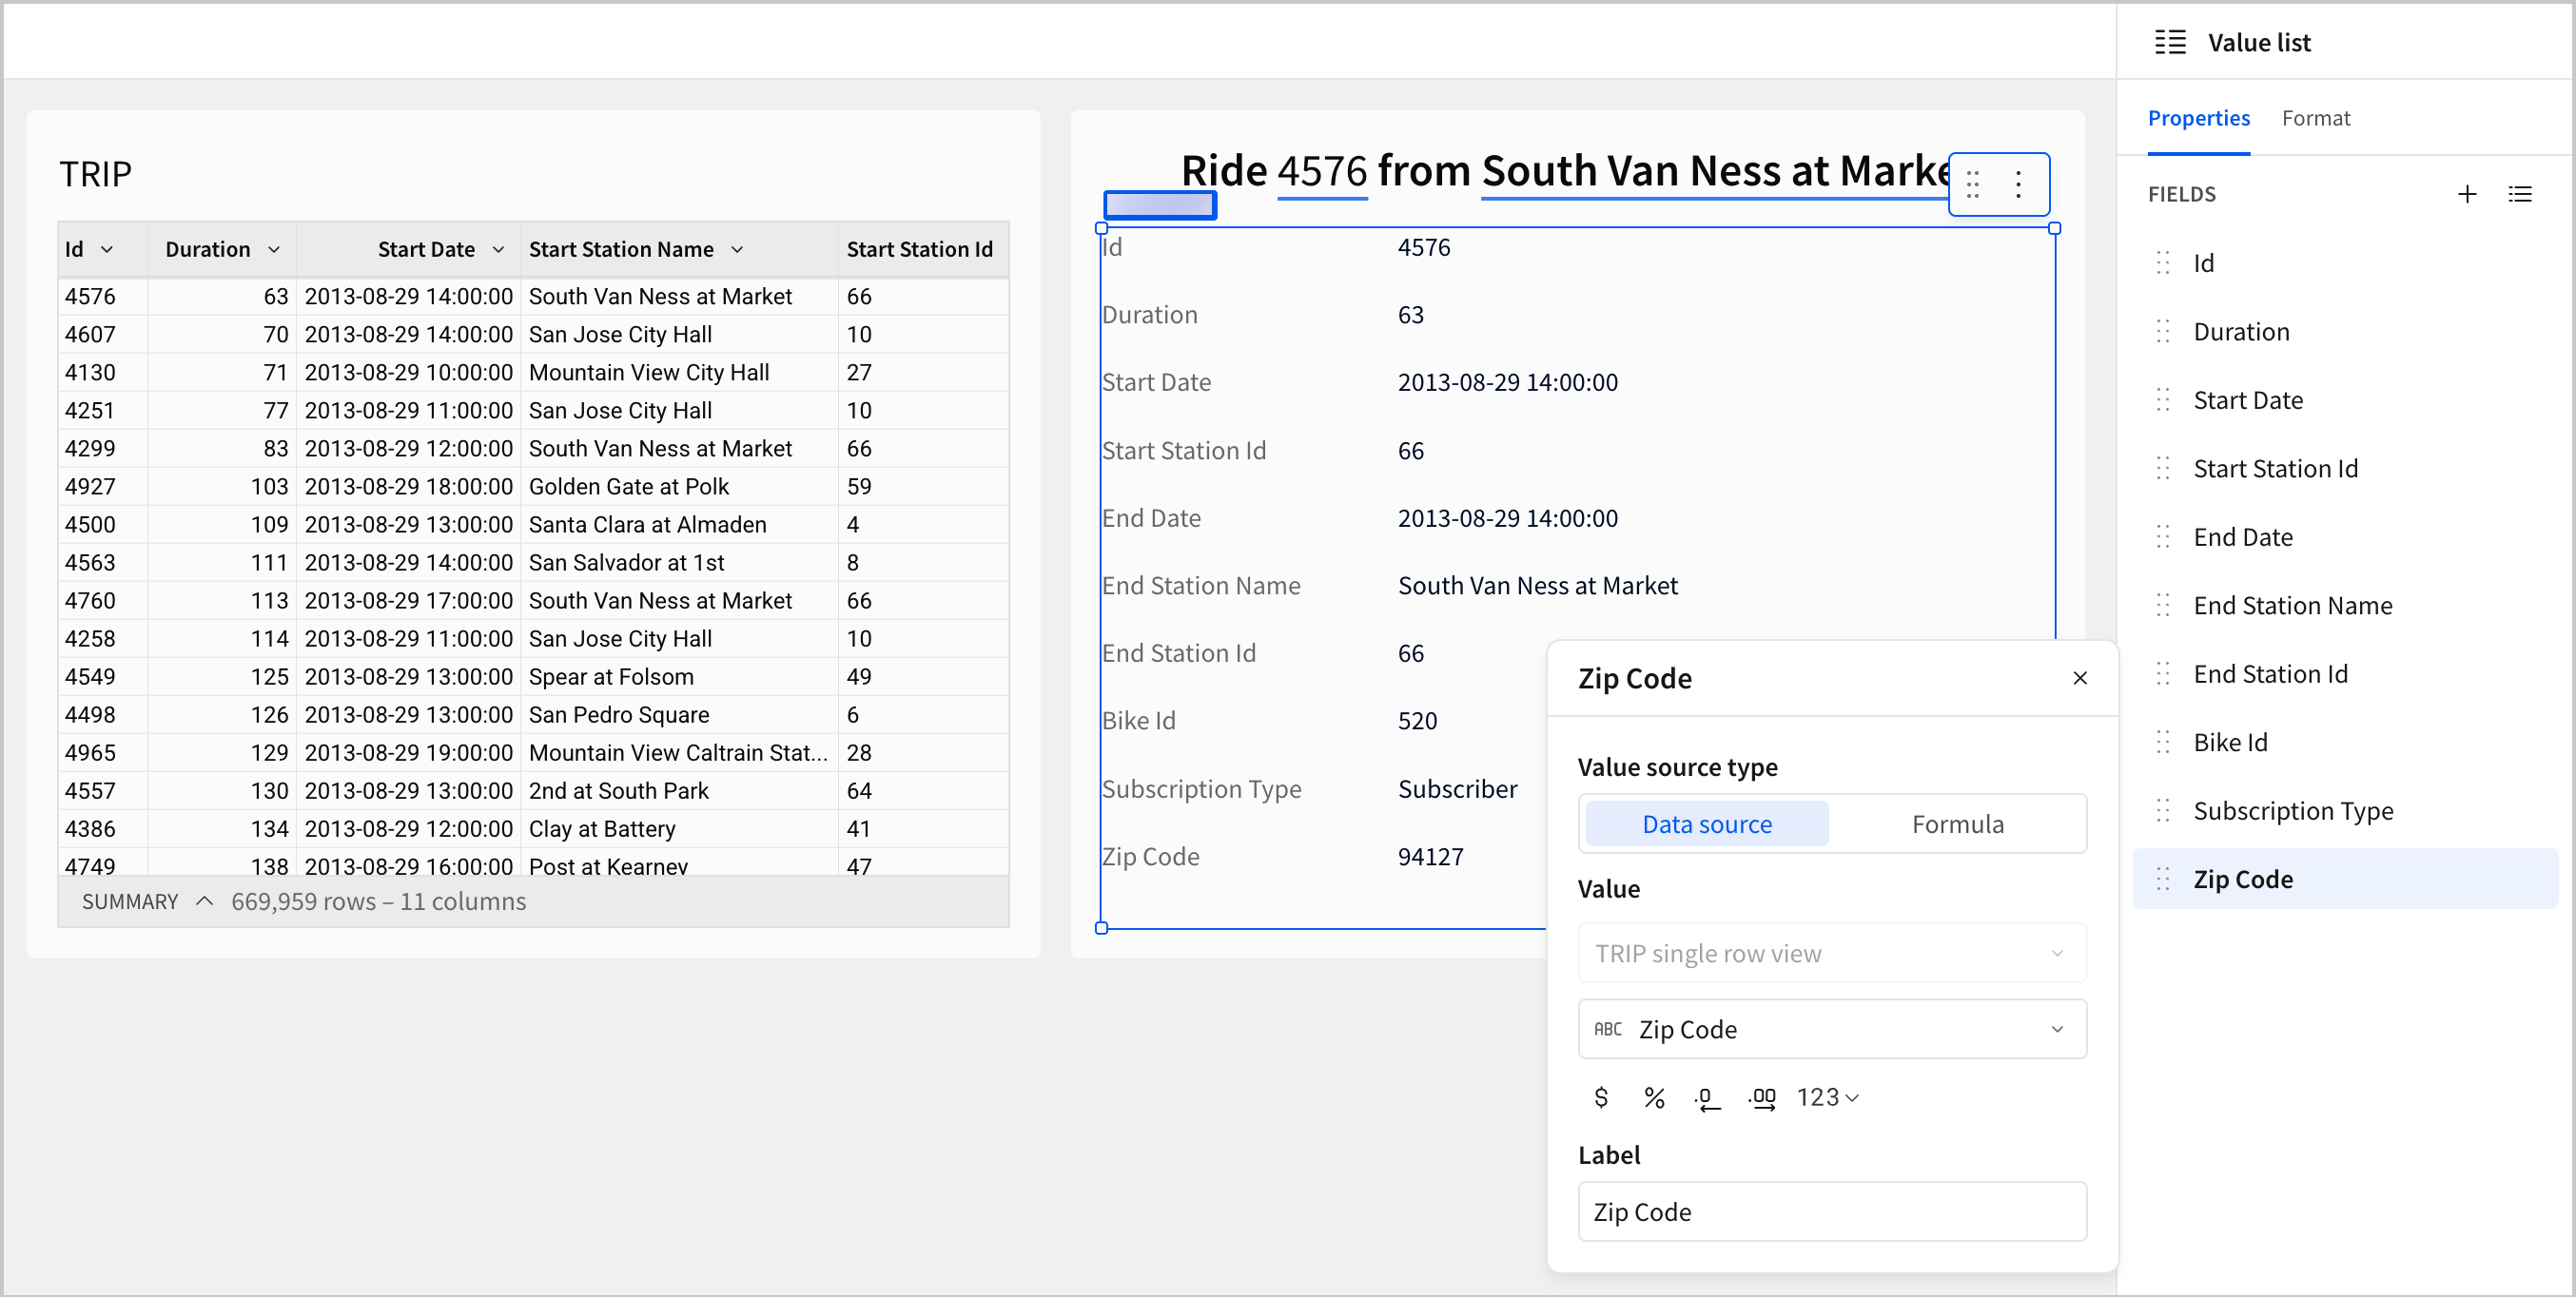The height and width of the screenshot is (1297, 2576).
Task: Open the field list icon beside the plus
Action: click(2522, 194)
